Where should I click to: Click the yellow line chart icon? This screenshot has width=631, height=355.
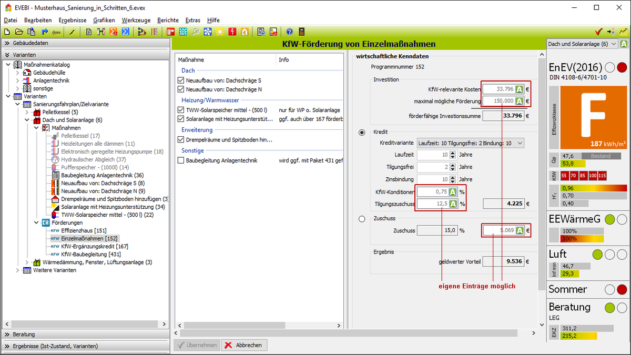(623, 32)
